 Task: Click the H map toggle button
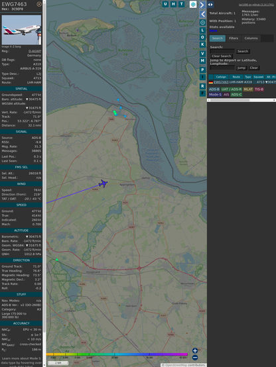tap(173, 4)
